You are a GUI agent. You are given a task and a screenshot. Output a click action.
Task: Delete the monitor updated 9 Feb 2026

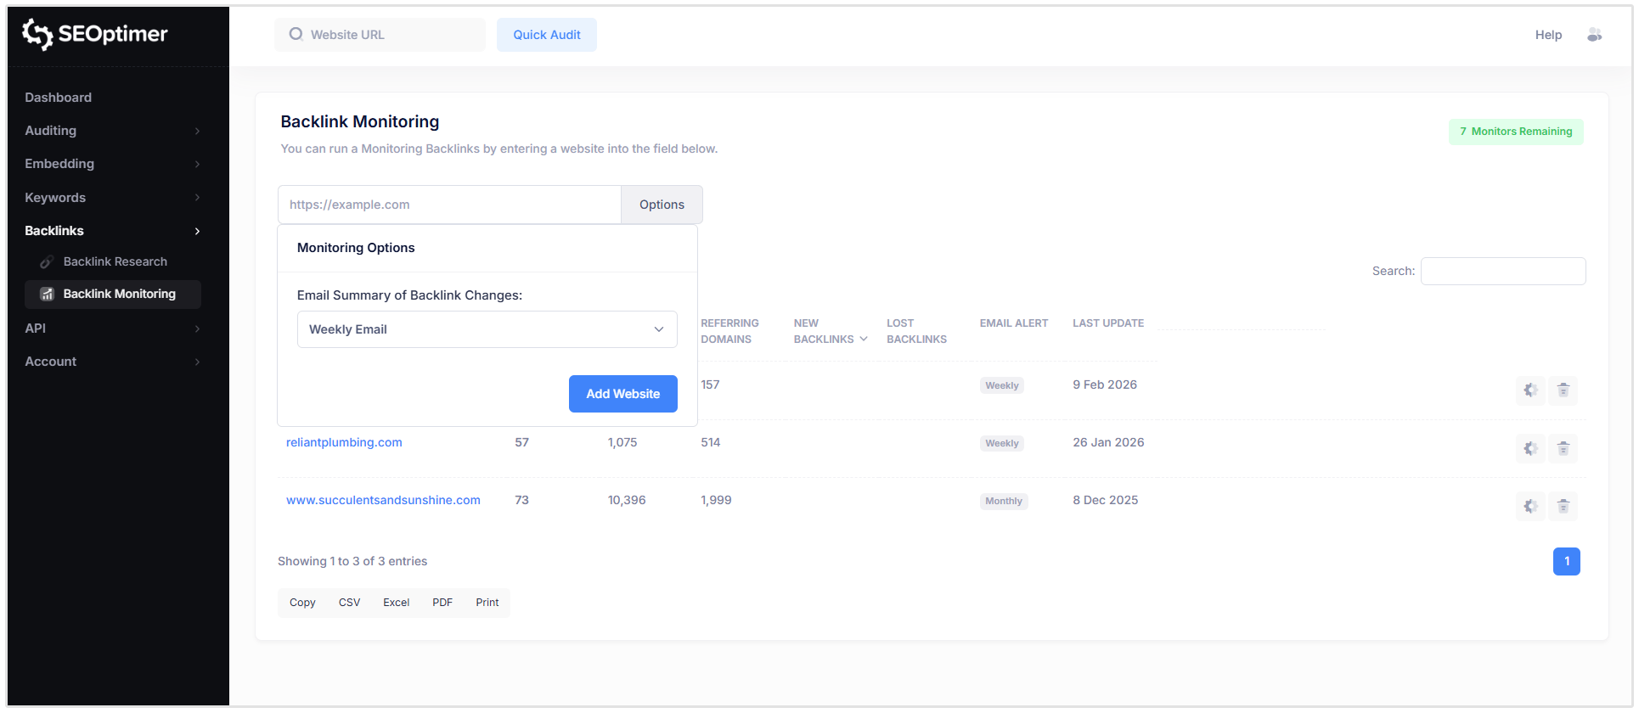click(x=1563, y=390)
